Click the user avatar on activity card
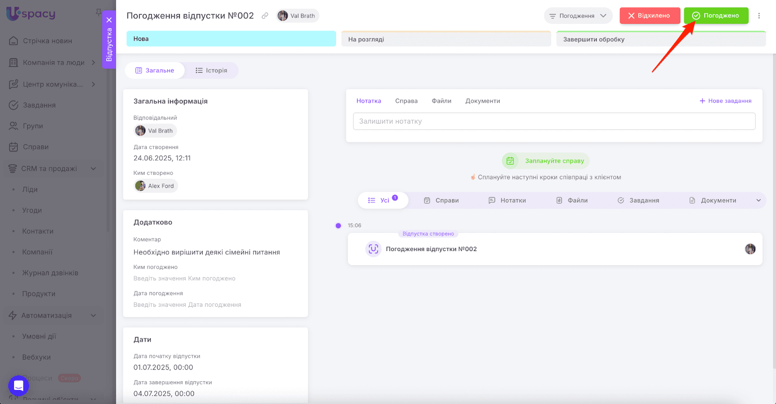Viewport: 776px width, 404px height. (x=750, y=249)
